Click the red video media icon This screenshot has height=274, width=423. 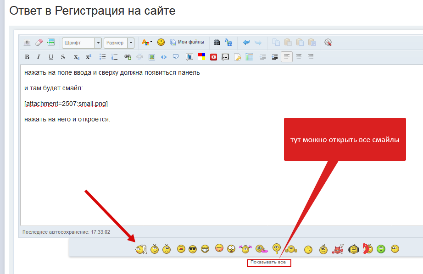(x=213, y=57)
